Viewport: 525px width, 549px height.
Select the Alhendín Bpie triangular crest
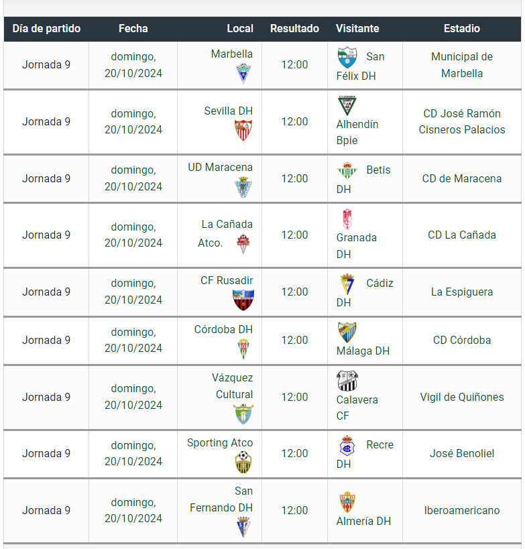pos(347,105)
